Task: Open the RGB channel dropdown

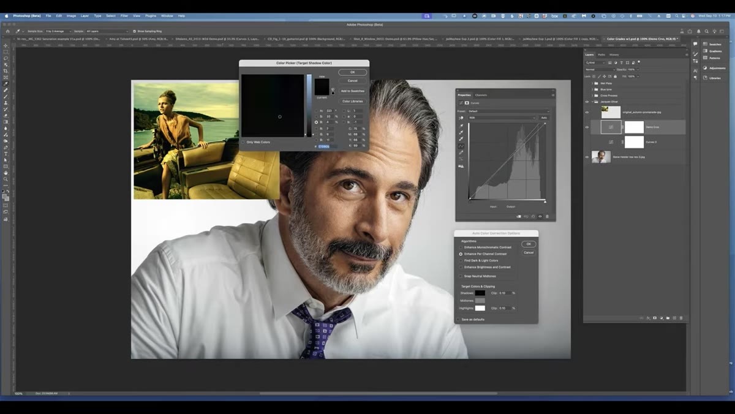Action: point(502,118)
